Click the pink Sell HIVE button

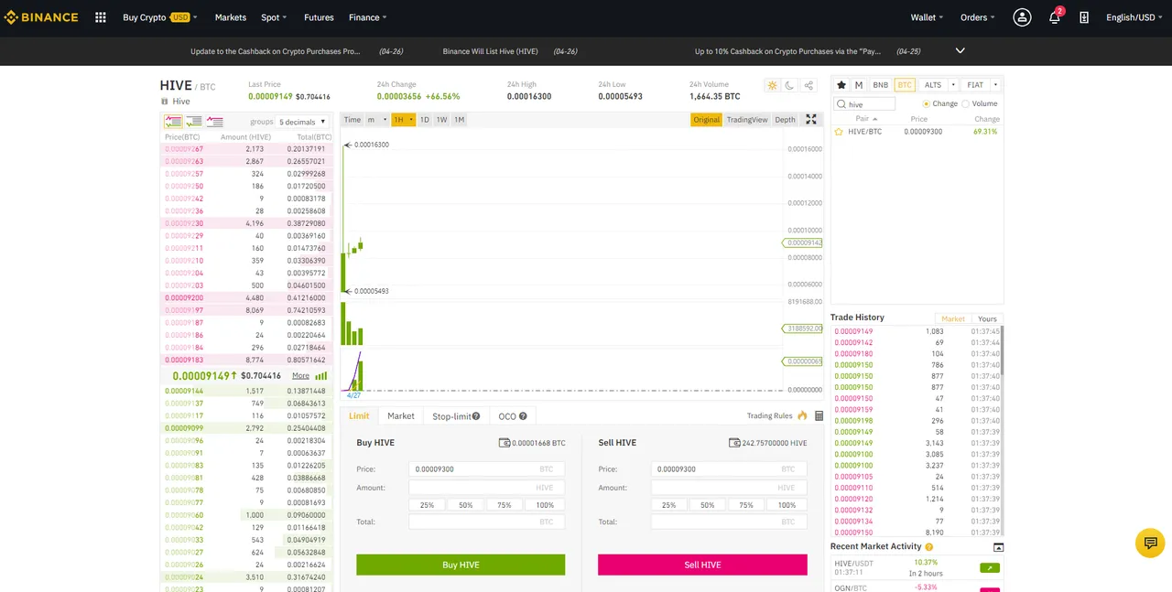[702, 565]
